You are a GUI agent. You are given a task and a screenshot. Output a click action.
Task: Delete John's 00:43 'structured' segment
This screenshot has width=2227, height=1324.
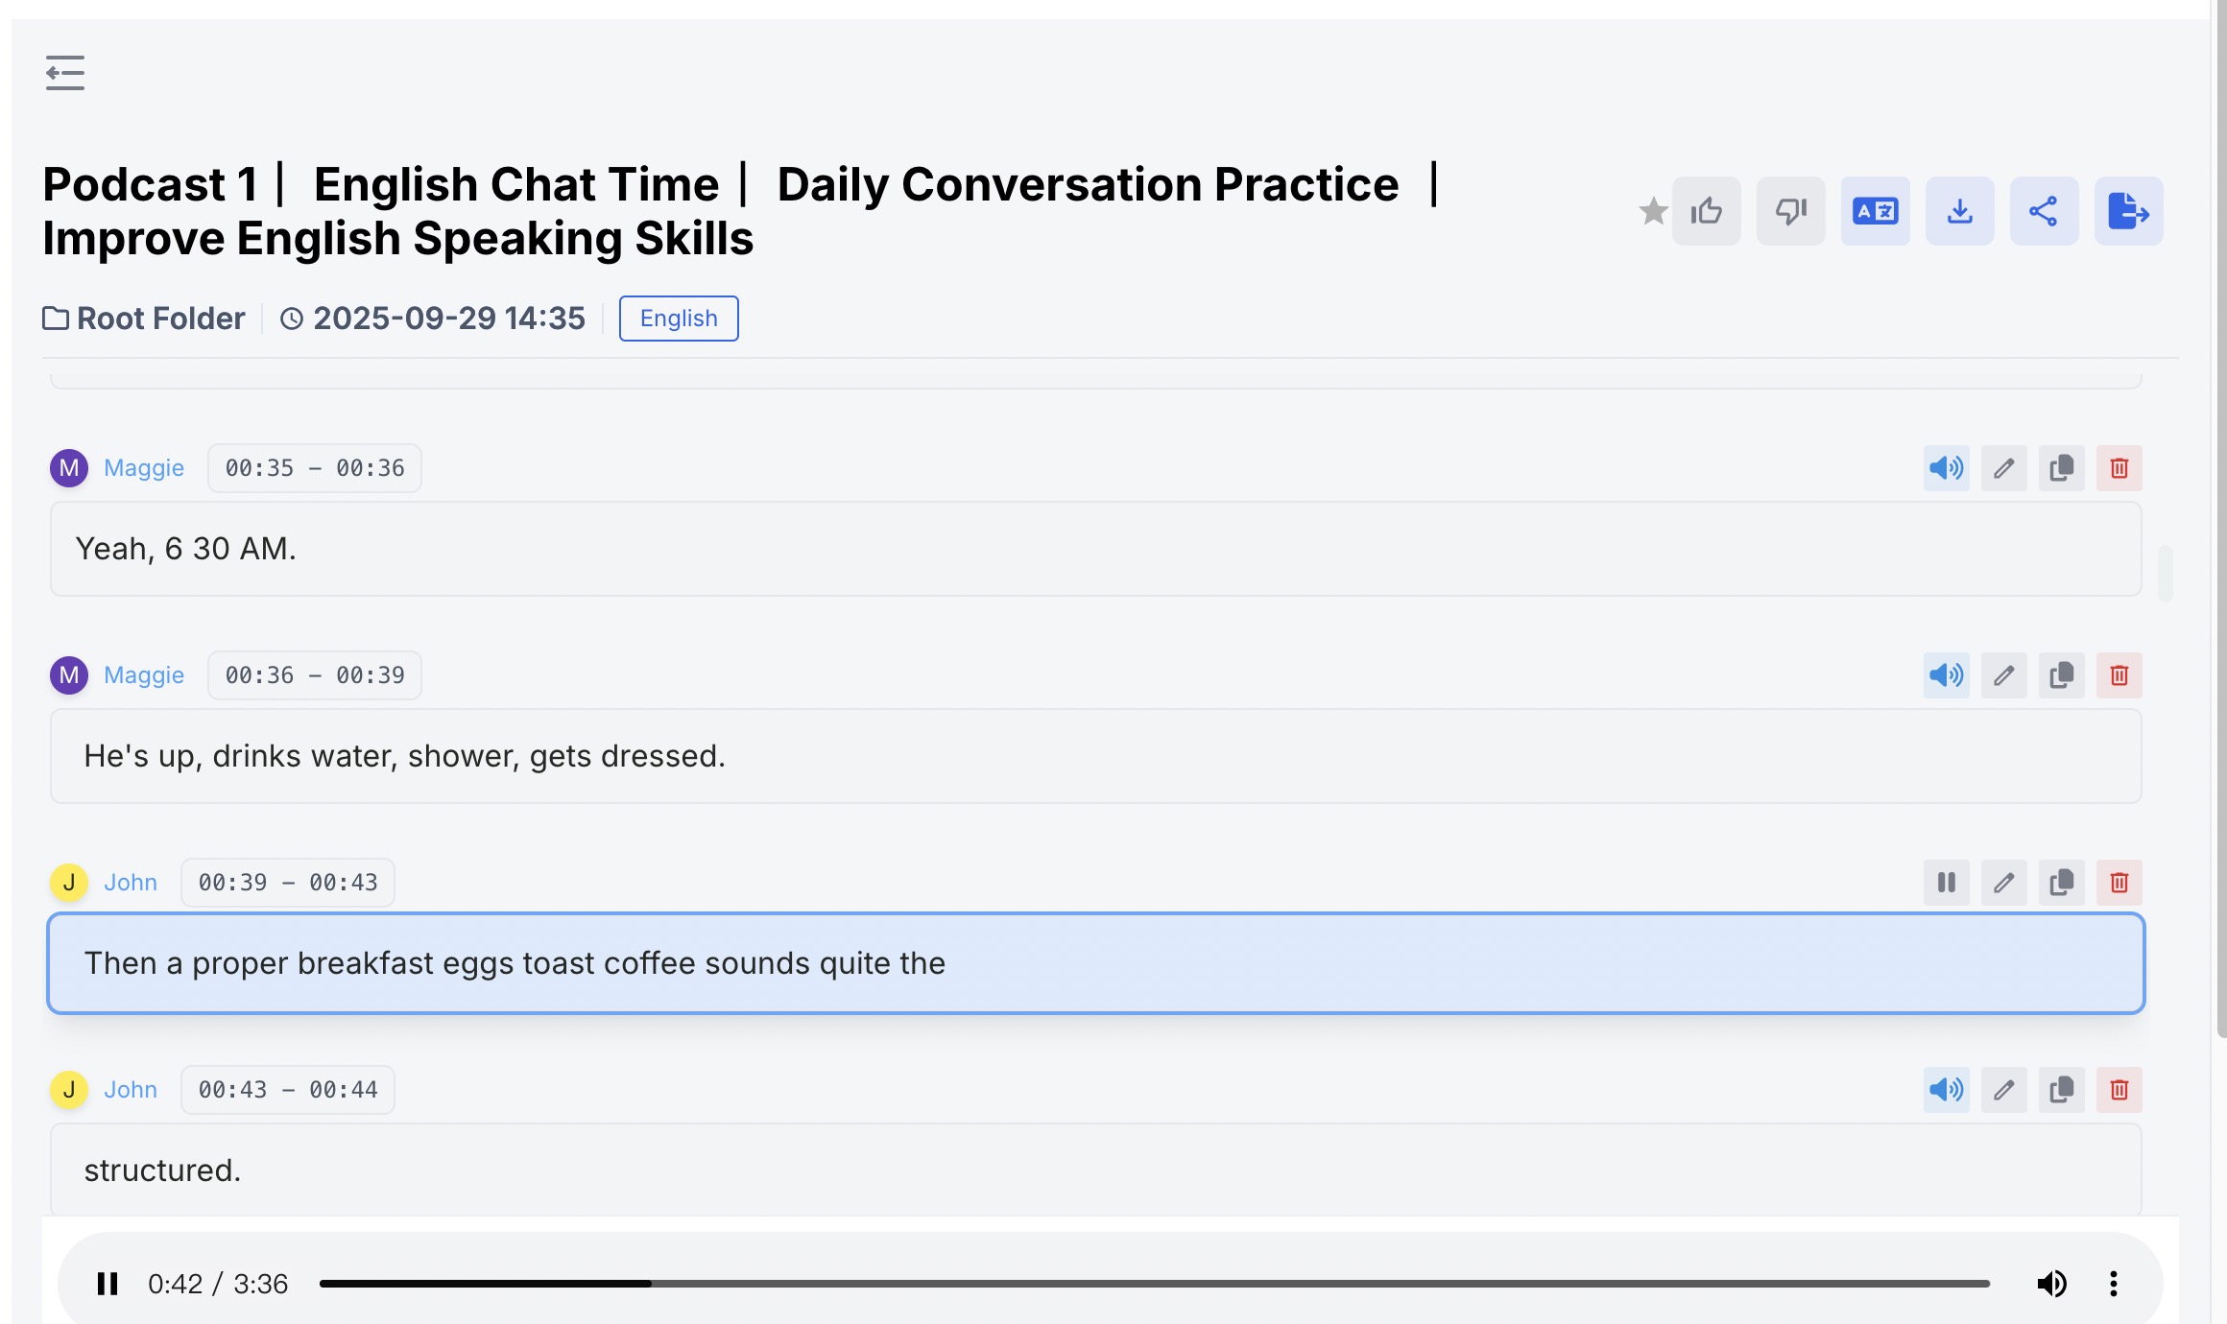(x=2119, y=1090)
